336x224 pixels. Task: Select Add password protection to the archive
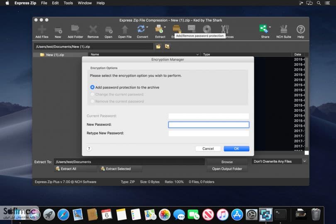coord(92,87)
